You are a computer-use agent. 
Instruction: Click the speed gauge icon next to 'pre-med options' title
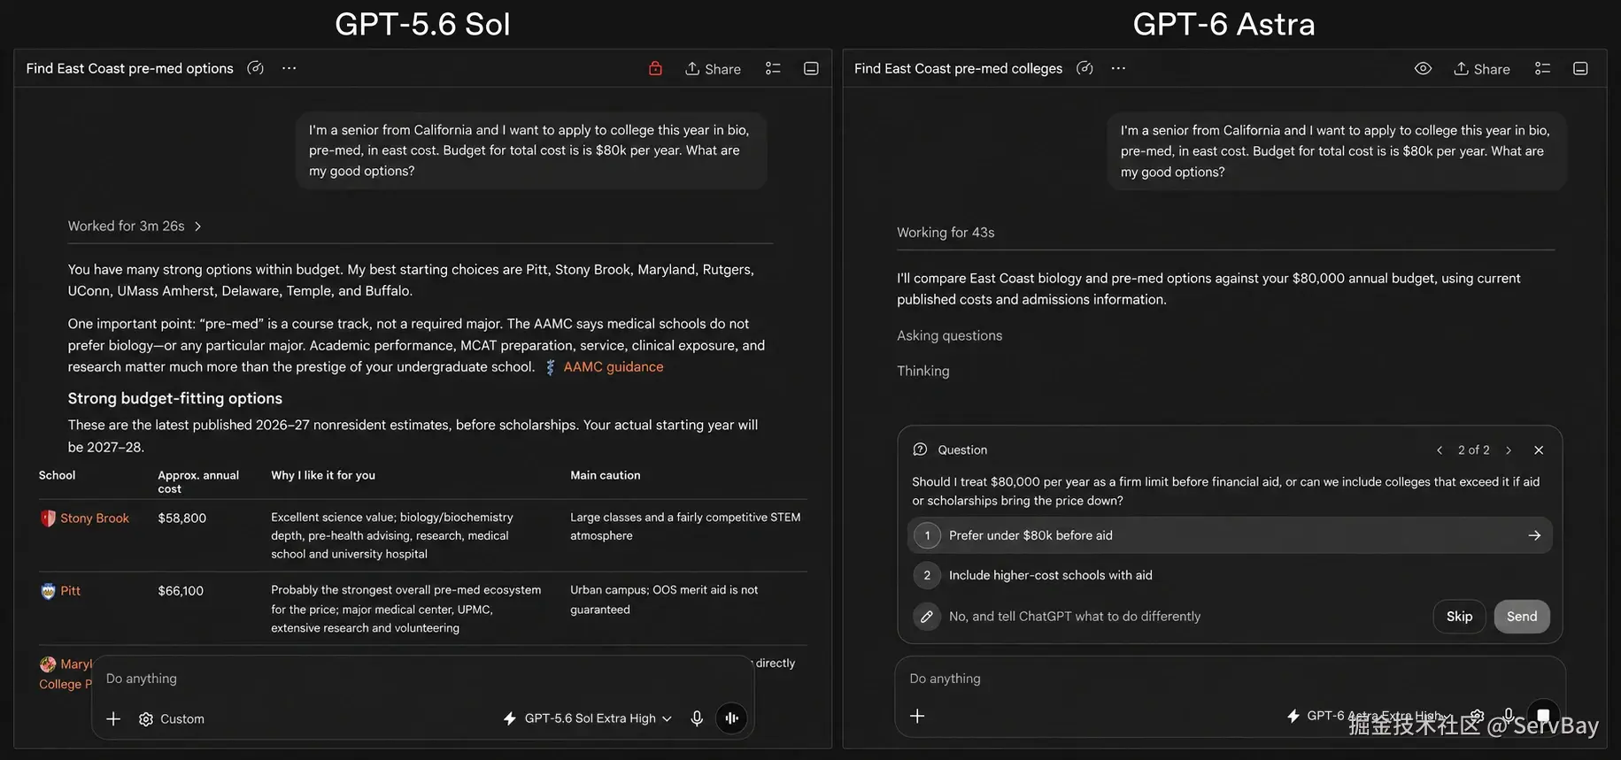click(255, 68)
